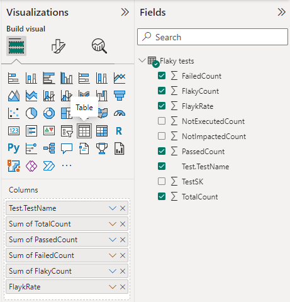Select the Table visual
The width and height of the screenshot is (290, 302).
pos(84,131)
